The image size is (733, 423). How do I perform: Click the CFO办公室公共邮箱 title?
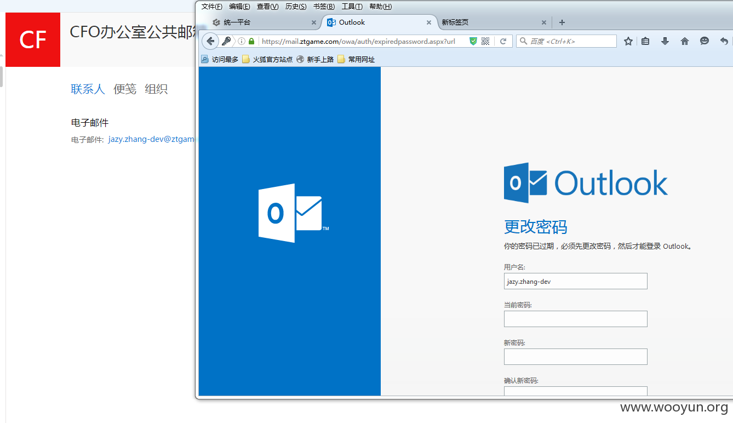(133, 32)
